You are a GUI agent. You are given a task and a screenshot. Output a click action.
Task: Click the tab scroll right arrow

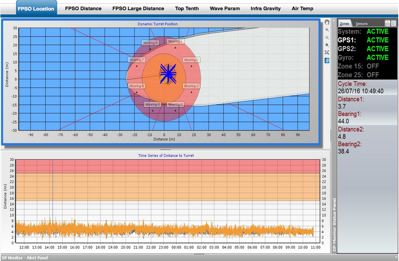(393, 23)
